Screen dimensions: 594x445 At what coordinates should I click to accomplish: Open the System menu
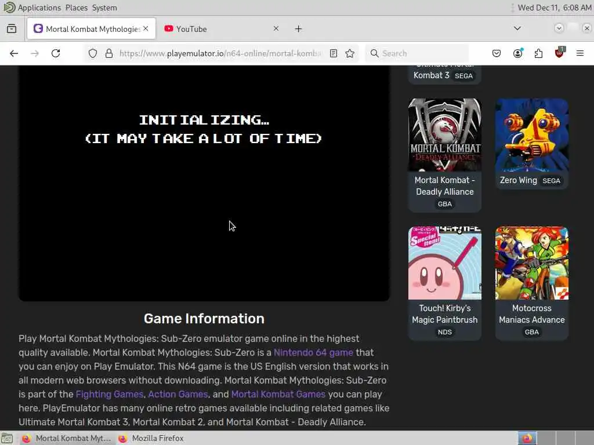[x=104, y=8]
